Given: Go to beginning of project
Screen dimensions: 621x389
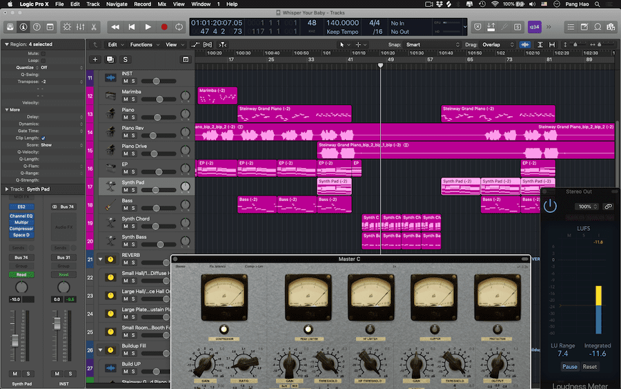Looking at the screenshot, I should point(132,27).
